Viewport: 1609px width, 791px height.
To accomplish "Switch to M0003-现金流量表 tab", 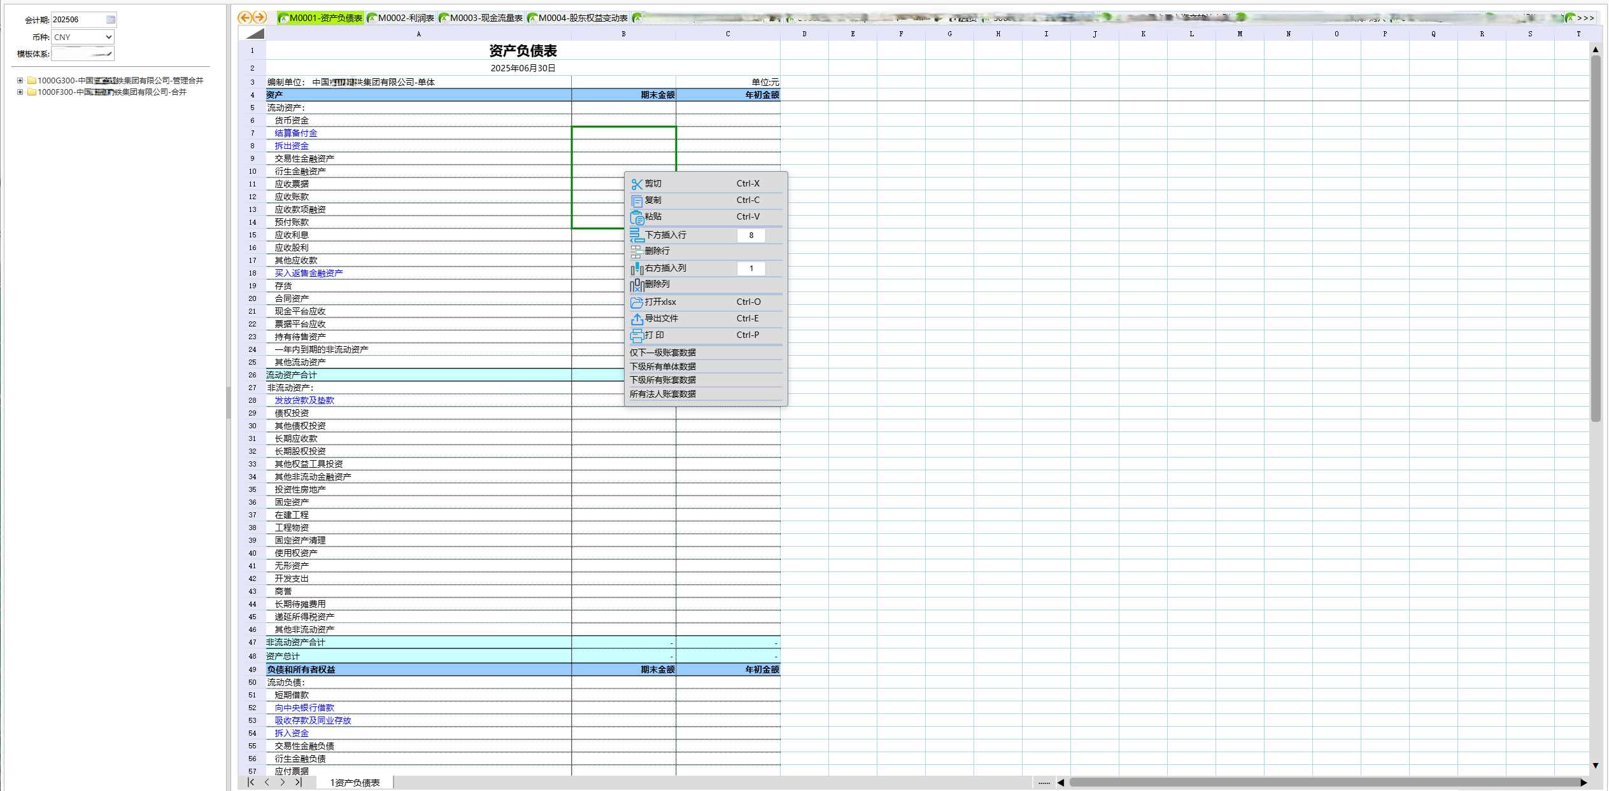I will [x=481, y=18].
